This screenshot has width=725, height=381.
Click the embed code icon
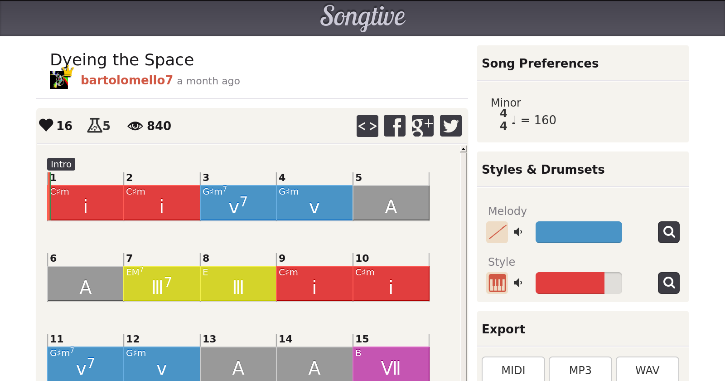coord(367,126)
